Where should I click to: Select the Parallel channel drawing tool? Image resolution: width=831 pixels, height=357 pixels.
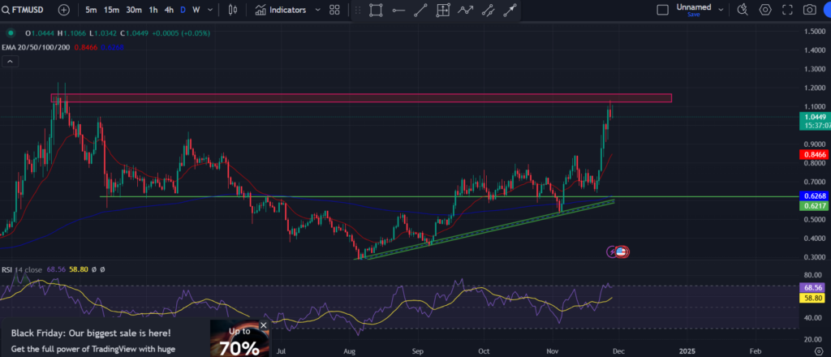click(x=488, y=10)
